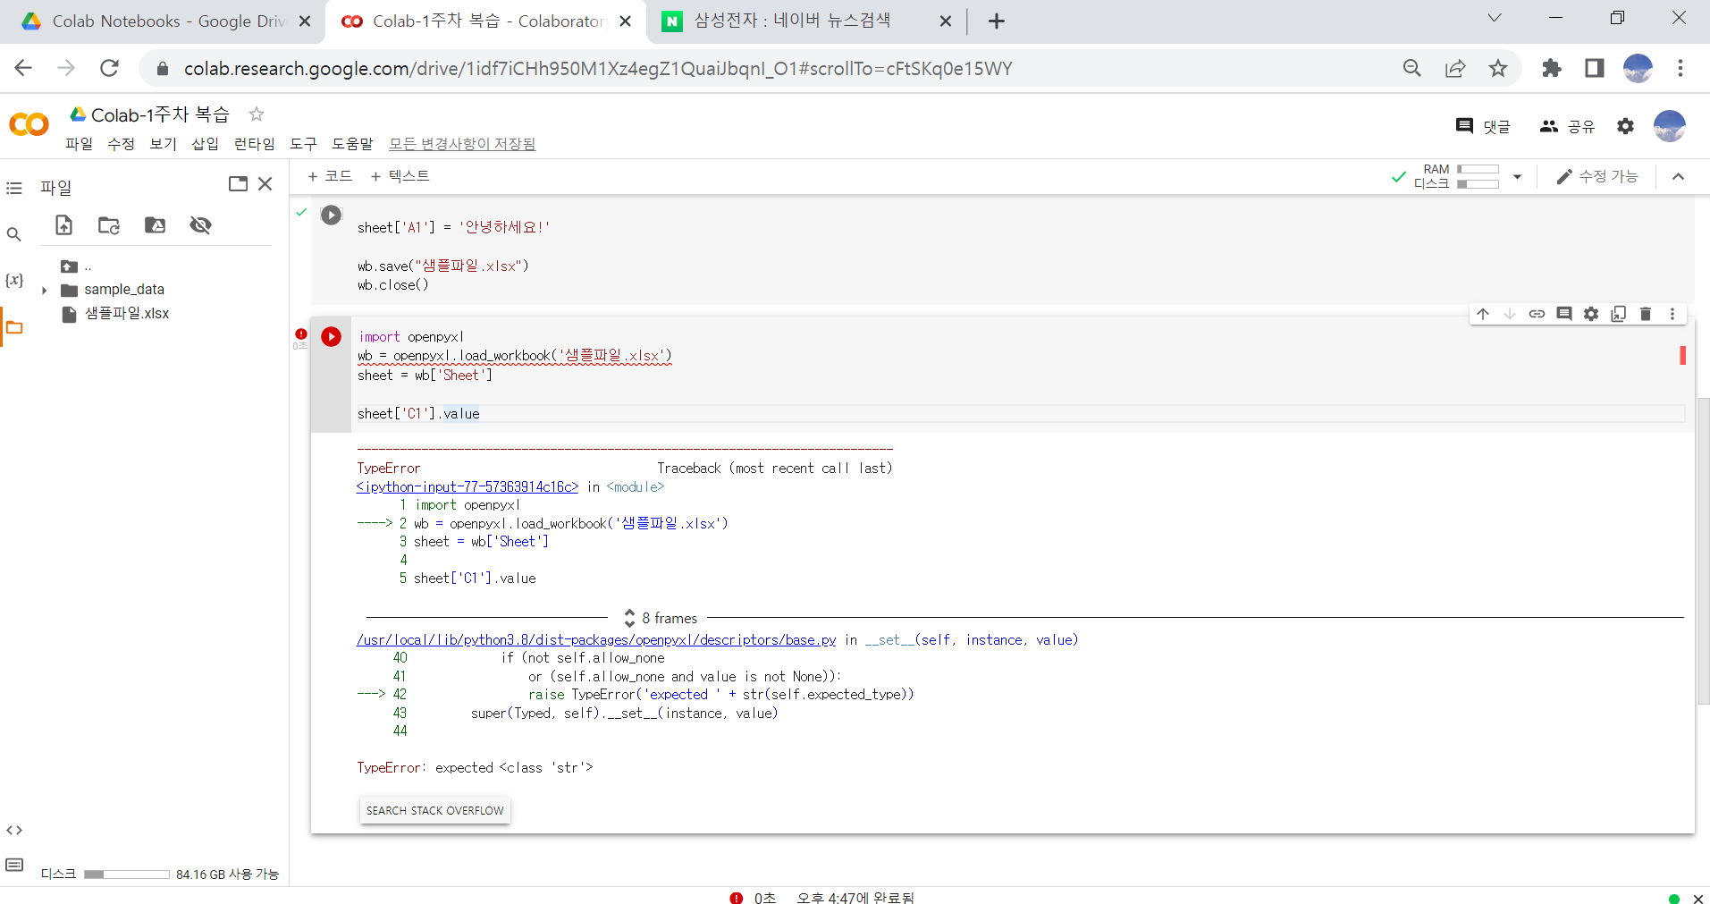The image size is (1710, 904).
Task: Open file panel in new window icon
Action: pyautogui.click(x=238, y=183)
